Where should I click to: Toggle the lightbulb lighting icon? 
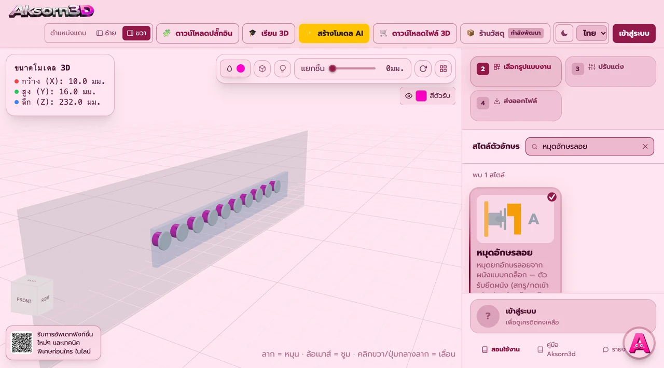tap(282, 68)
